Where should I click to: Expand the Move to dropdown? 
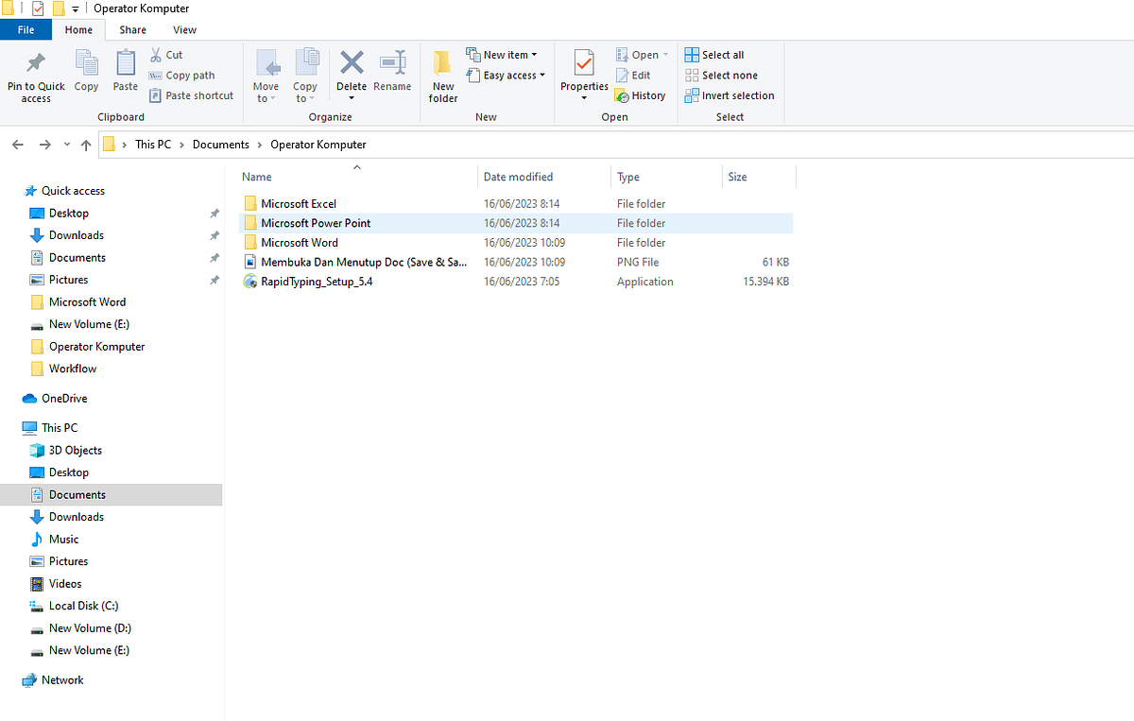[x=266, y=76]
